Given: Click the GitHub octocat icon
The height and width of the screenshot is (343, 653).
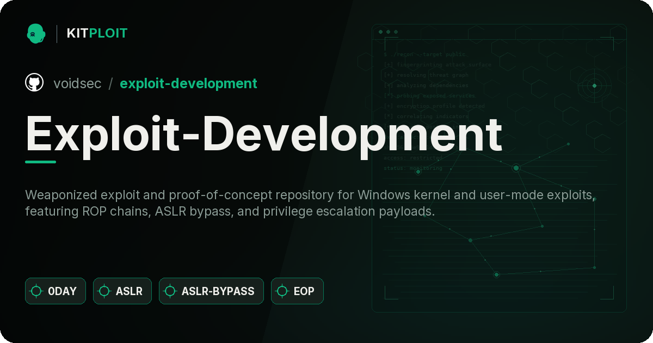Looking at the screenshot, I should 34,83.
